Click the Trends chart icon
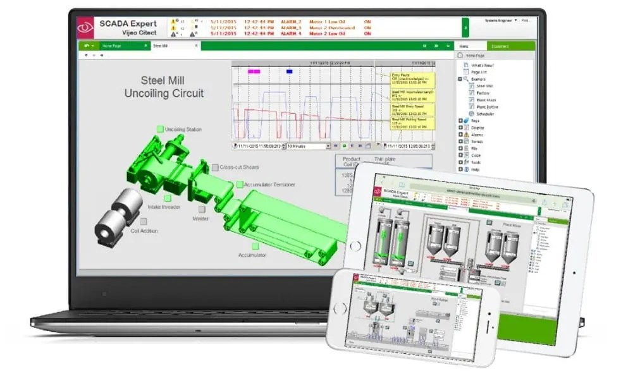 (x=467, y=141)
